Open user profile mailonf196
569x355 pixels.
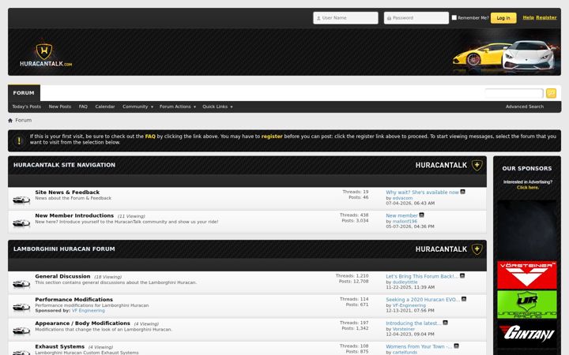[x=405, y=222]
